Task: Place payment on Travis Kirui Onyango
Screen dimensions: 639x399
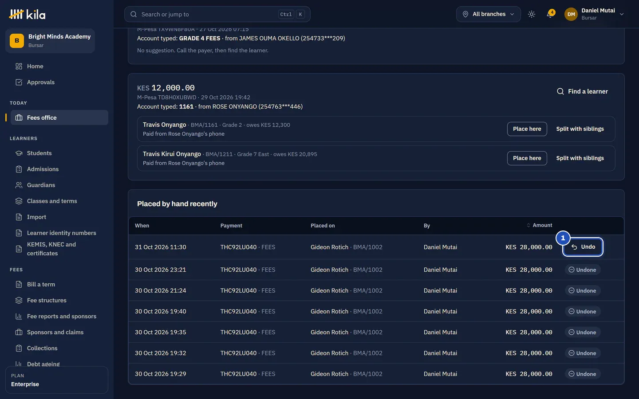Action: tap(527, 158)
